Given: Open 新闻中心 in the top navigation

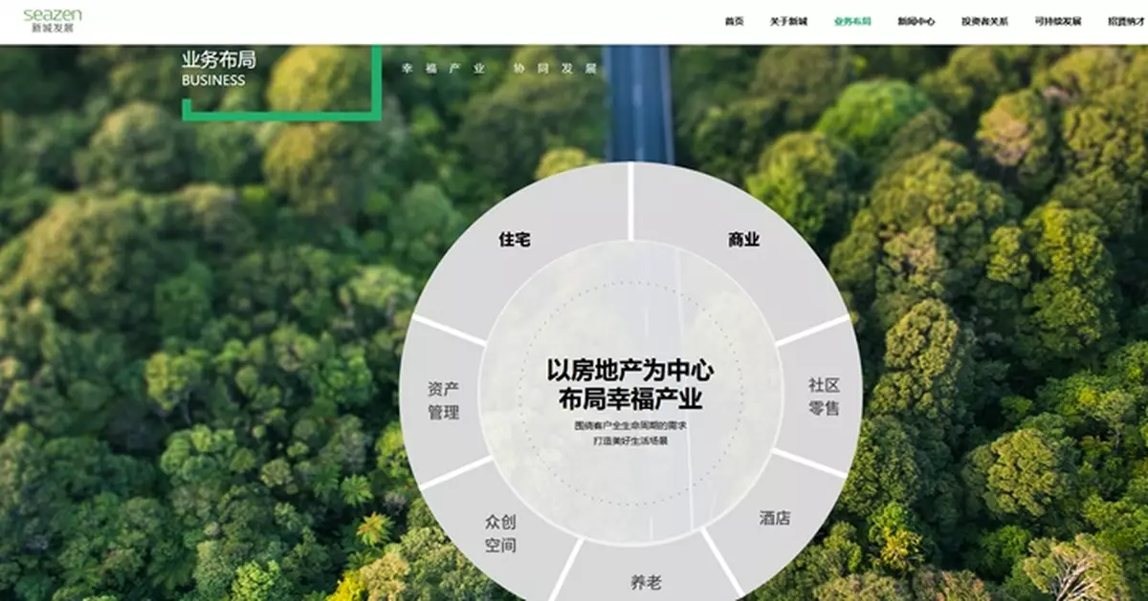Looking at the screenshot, I should point(916,21).
